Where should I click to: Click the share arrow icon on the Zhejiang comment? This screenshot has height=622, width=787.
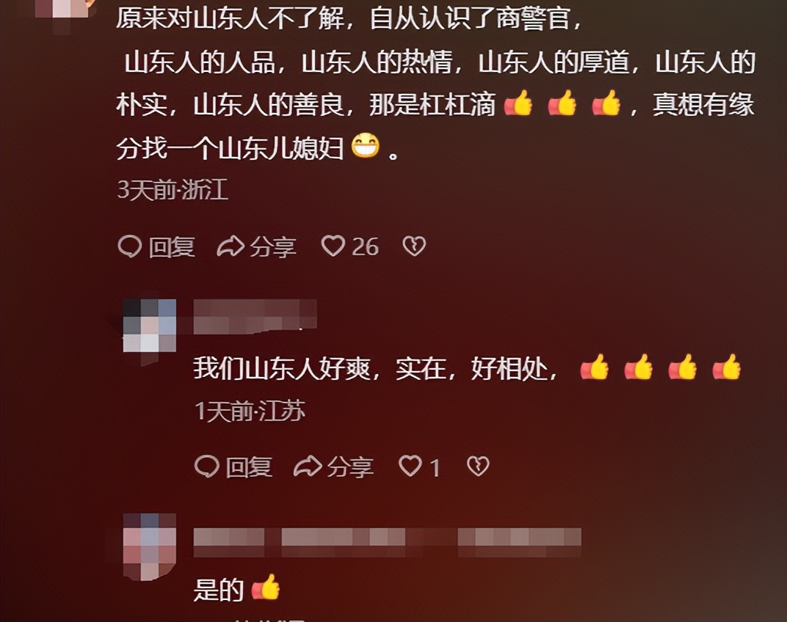point(231,246)
